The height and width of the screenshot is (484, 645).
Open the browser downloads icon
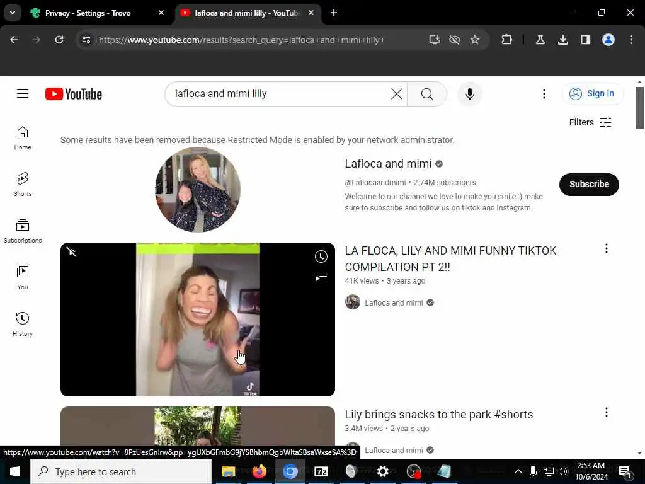pos(562,40)
